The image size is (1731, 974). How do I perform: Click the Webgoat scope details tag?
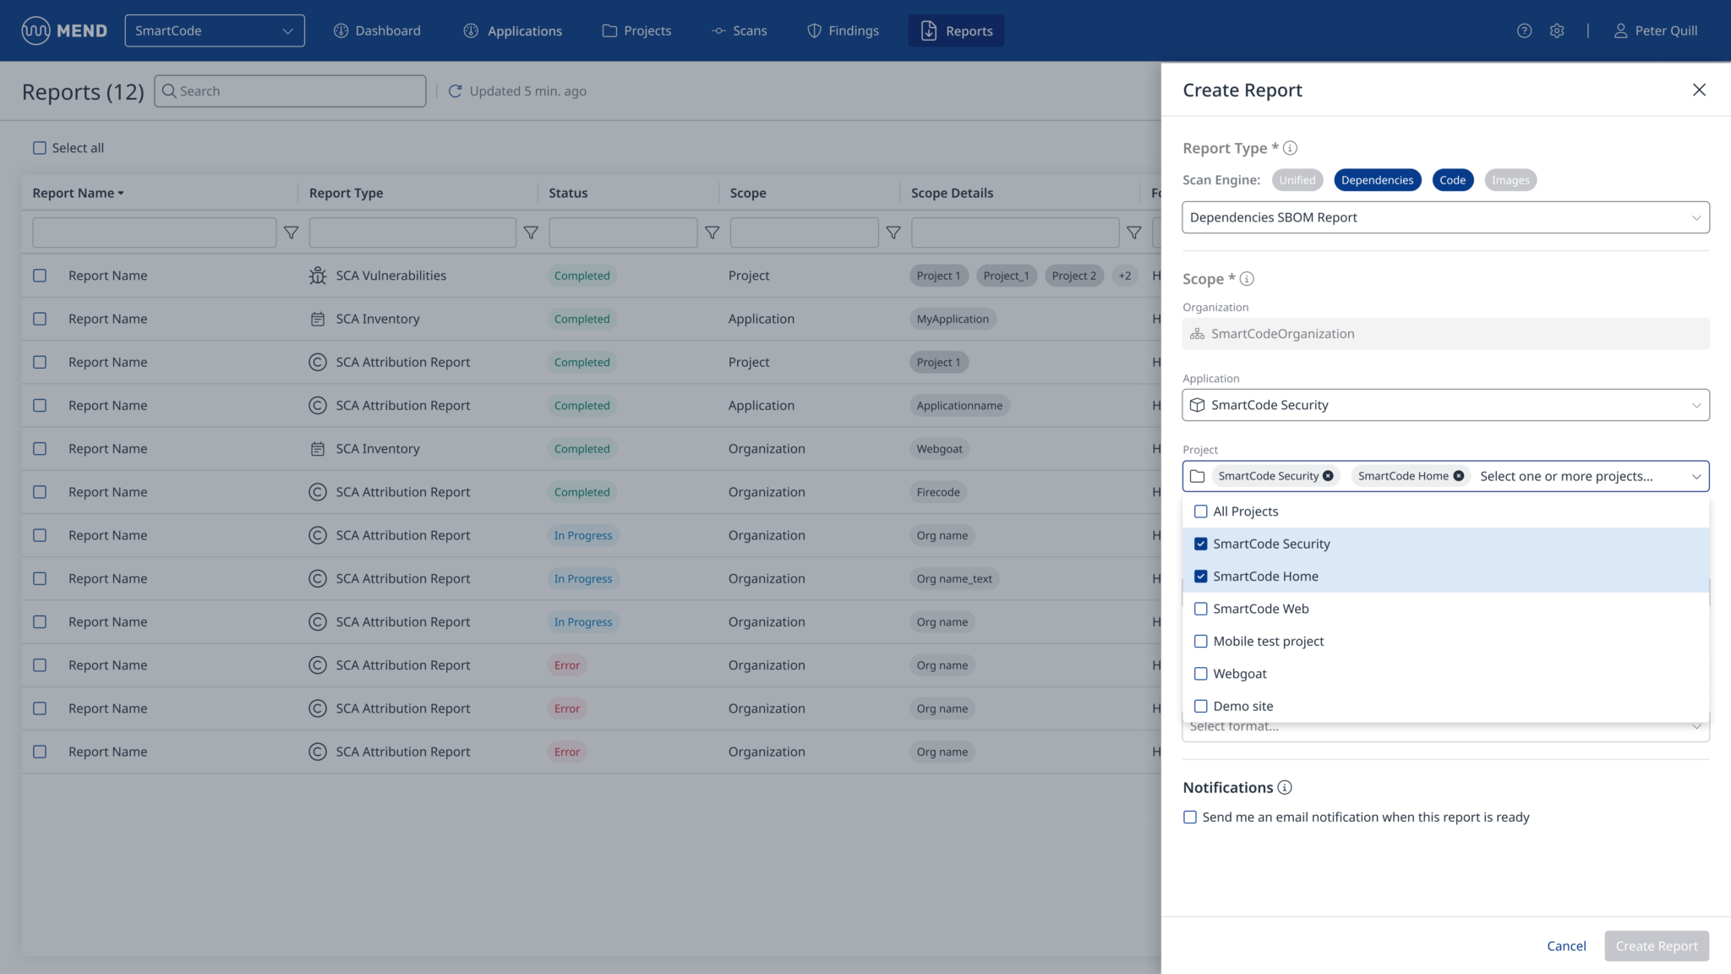click(939, 449)
